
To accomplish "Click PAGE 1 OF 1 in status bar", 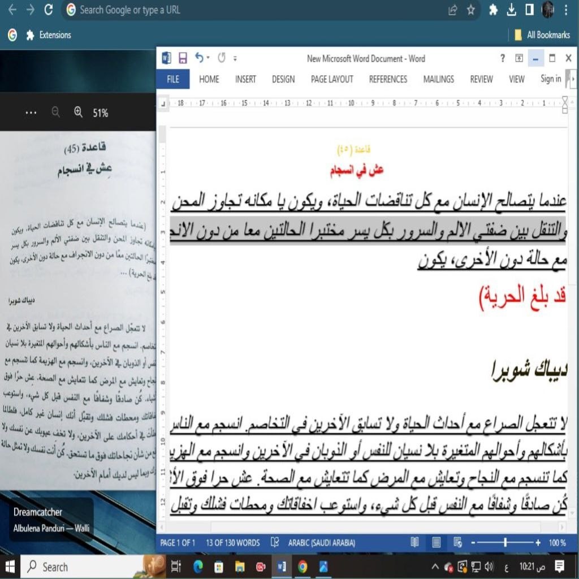I will click(178, 542).
